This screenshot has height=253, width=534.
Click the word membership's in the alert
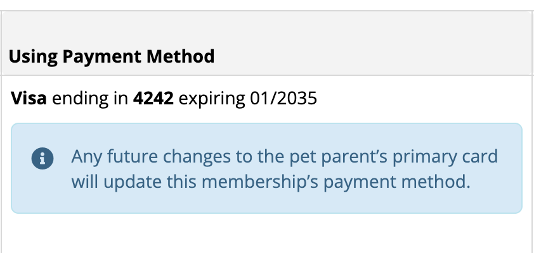[260, 182]
